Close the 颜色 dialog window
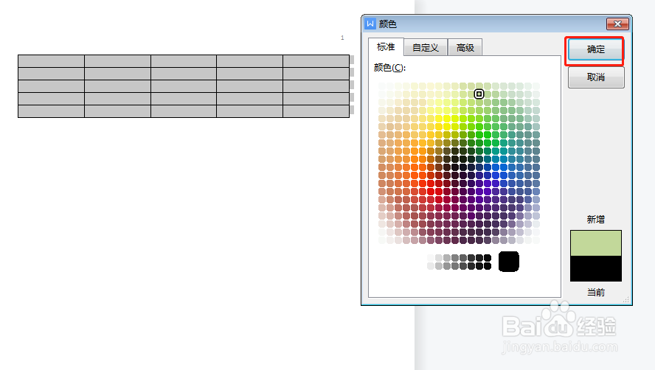655x370 pixels. pos(617,24)
